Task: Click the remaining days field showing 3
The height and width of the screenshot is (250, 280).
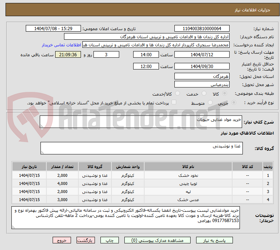Action: click(106, 54)
